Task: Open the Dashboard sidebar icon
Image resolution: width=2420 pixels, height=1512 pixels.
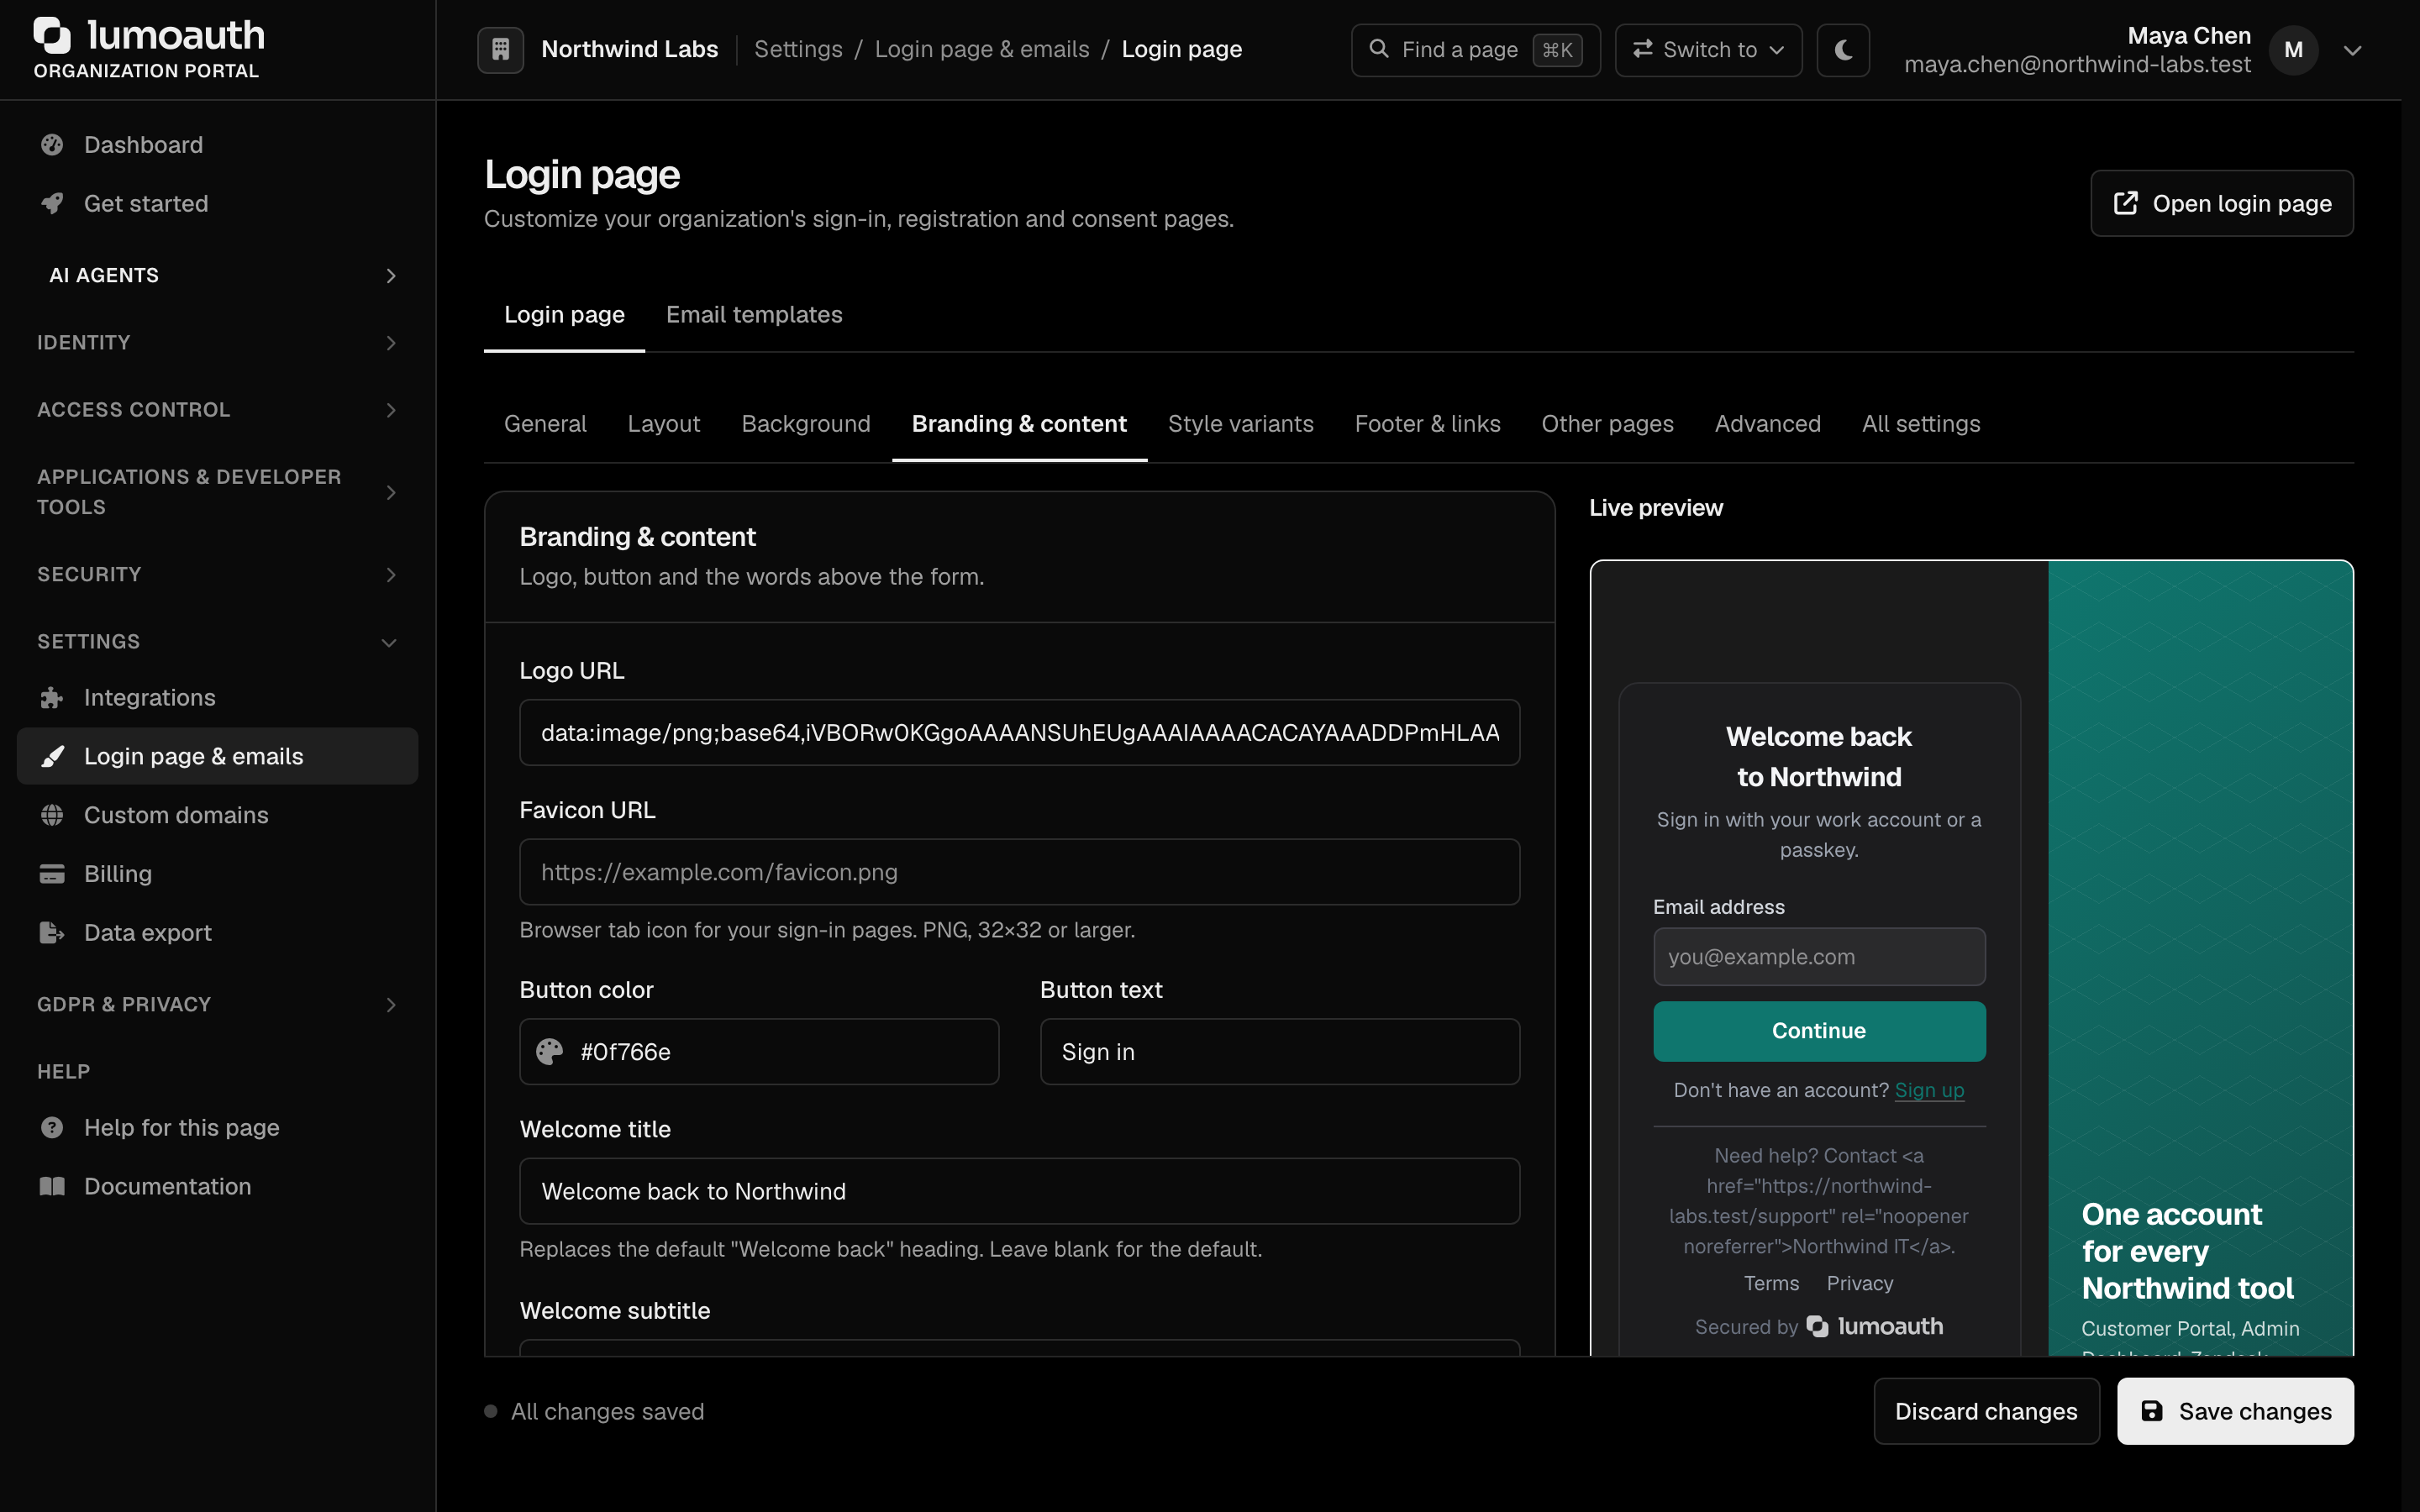Action: pos(52,145)
